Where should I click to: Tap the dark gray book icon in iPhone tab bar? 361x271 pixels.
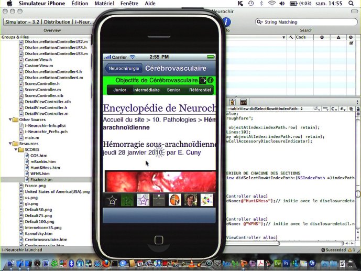click(x=159, y=200)
